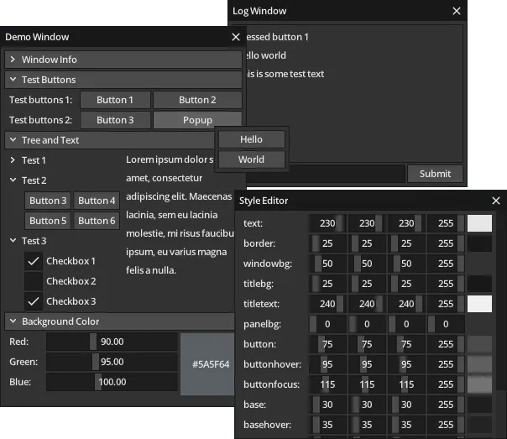Uncheck Checkbox 1
507x439 pixels.
(34, 261)
